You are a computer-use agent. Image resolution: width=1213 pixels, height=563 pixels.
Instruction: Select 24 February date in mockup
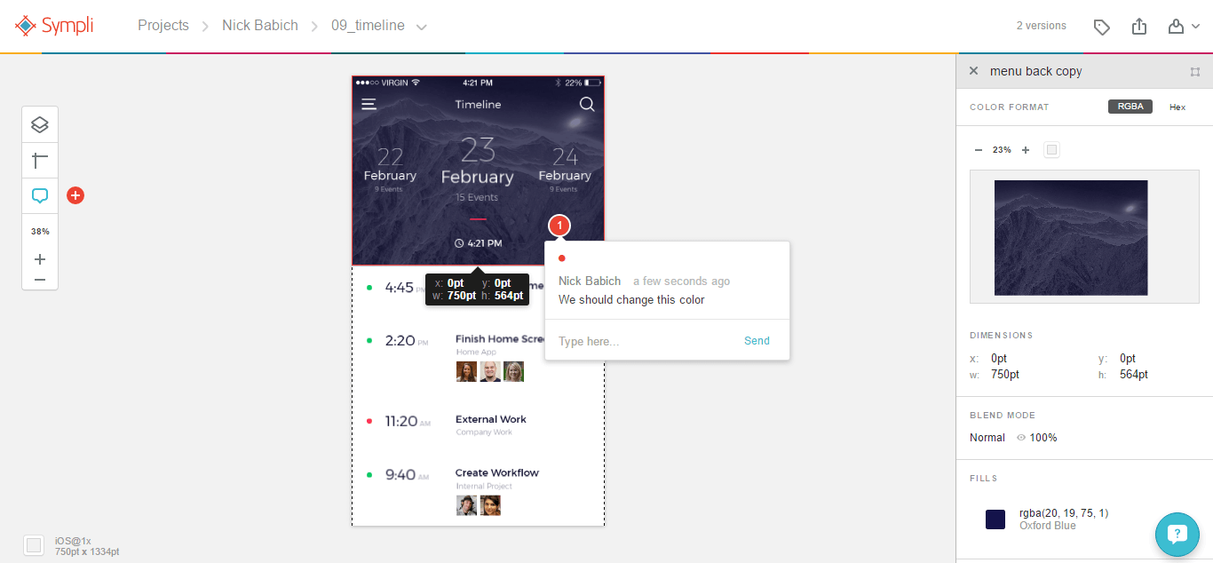(565, 168)
